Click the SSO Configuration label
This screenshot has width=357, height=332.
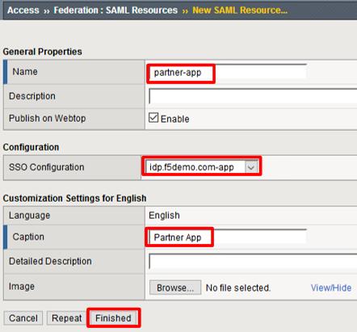pos(47,167)
